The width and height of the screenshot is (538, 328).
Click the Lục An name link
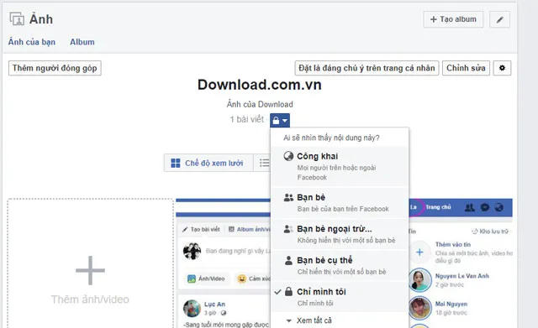coord(215,304)
